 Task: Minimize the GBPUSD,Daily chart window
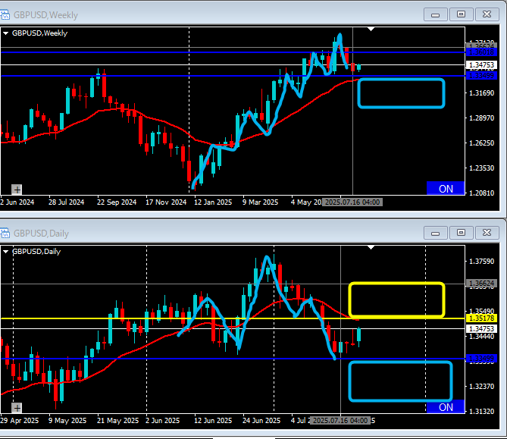click(x=436, y=233)
